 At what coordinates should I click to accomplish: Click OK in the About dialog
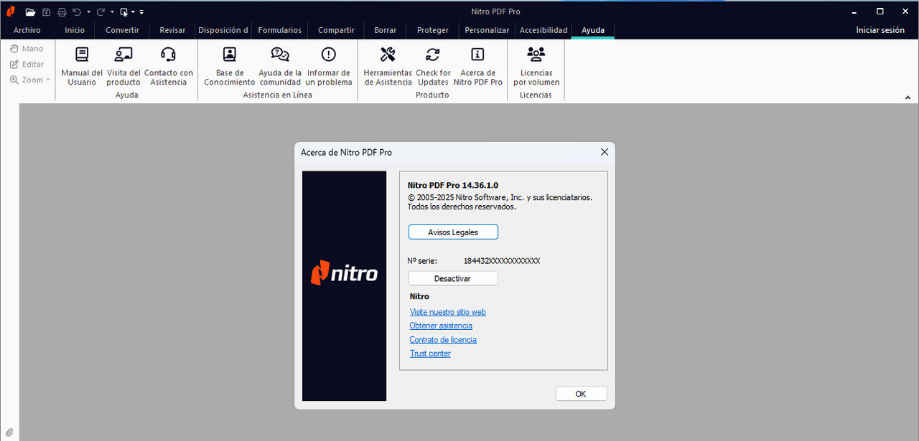(x=581, y=394)
